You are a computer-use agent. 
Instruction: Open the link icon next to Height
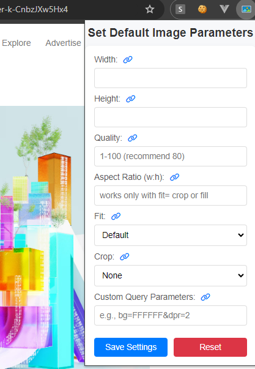(131, 99)
